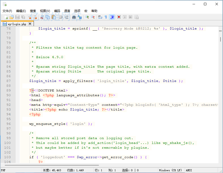Click the Zoom In magnifier icon
The height and width of the screenshot is (173, 223).
coord(87,17)
